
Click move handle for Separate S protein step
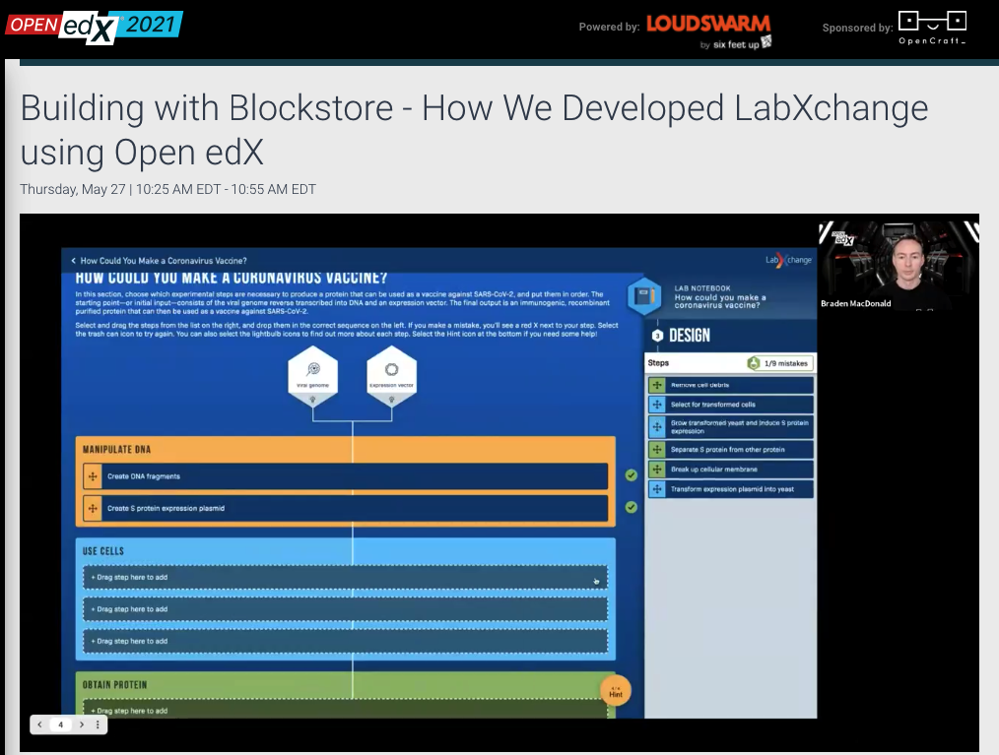coord(657,450)
